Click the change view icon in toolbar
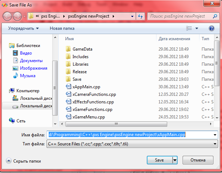 pos(189,28)
